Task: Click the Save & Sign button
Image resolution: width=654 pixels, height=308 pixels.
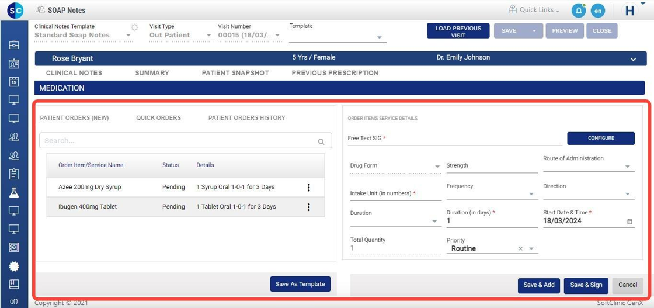Action: (586, 285)
